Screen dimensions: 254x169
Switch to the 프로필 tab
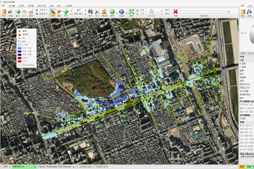(31, 6)
